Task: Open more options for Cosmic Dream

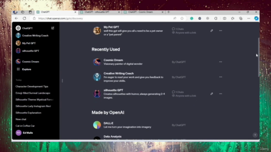Action: [221, 62]
